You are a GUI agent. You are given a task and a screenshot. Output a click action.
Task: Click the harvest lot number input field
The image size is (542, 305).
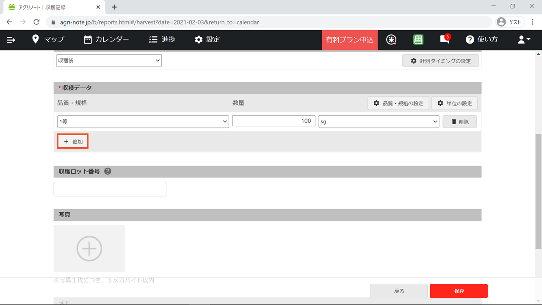tap(110, 189)
